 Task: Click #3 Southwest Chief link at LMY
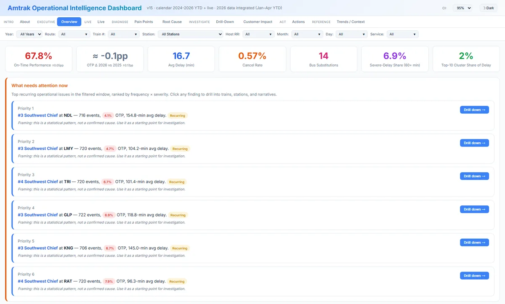point(37,149)
